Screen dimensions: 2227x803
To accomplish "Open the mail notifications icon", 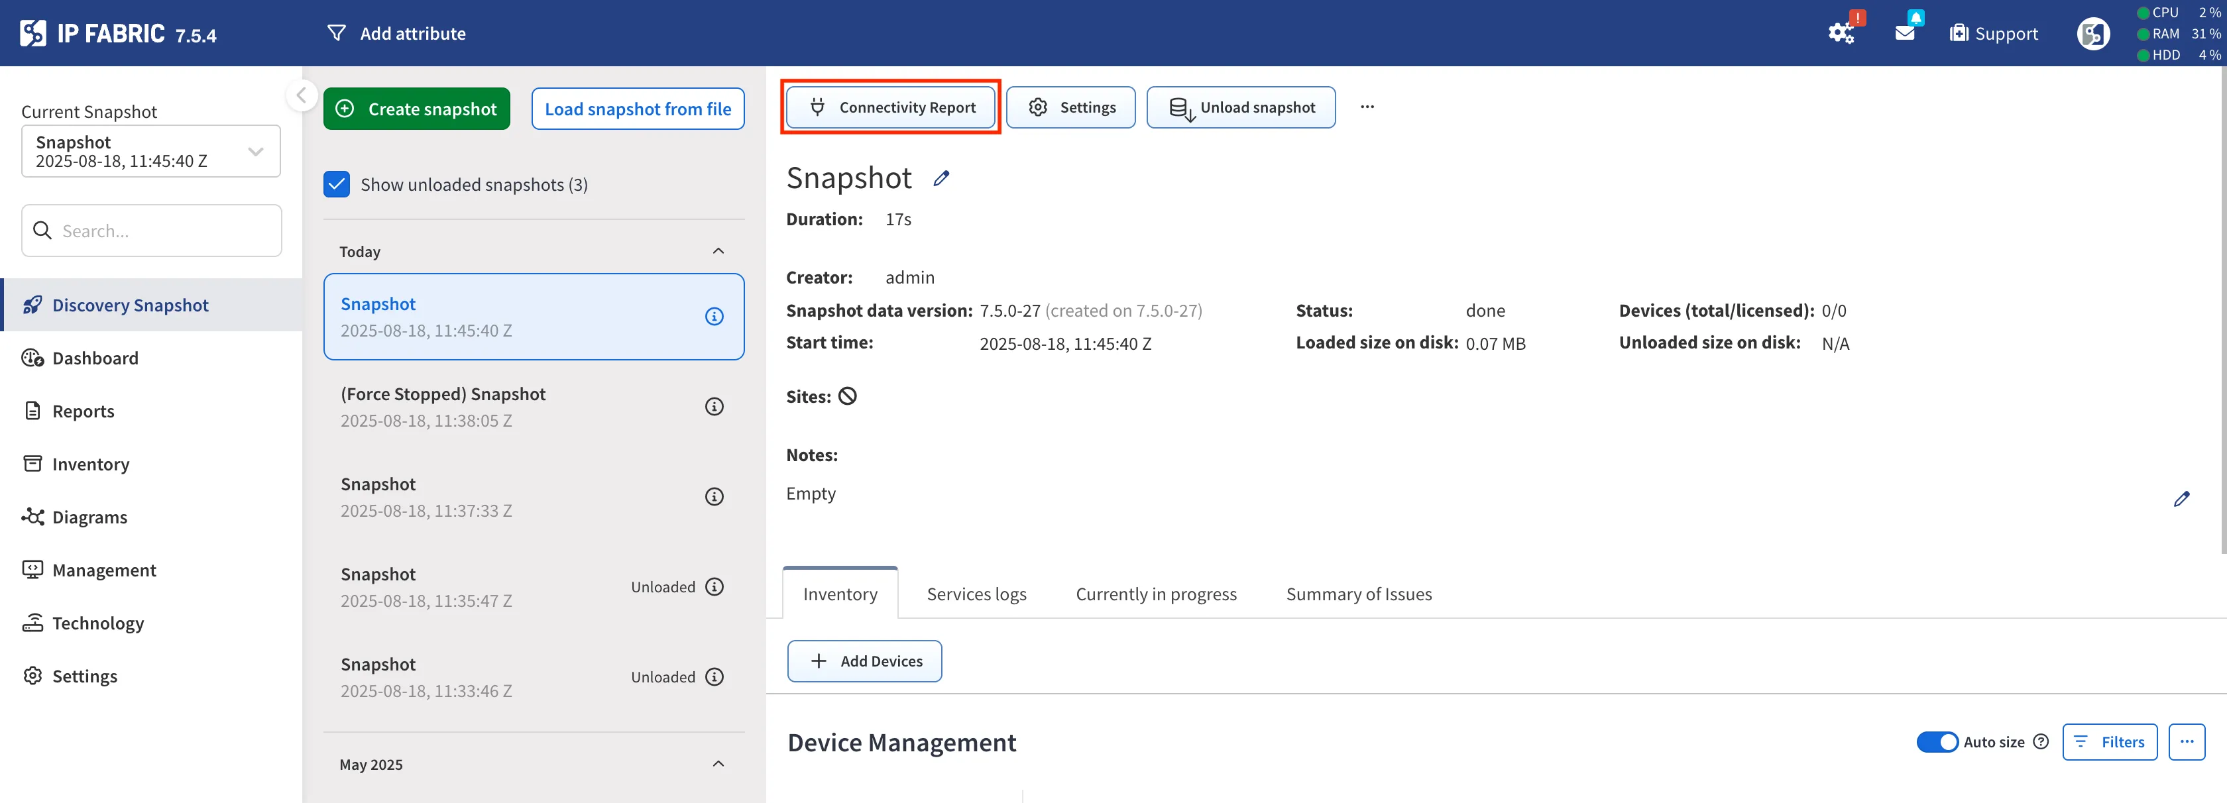I will click(1904, 33).
